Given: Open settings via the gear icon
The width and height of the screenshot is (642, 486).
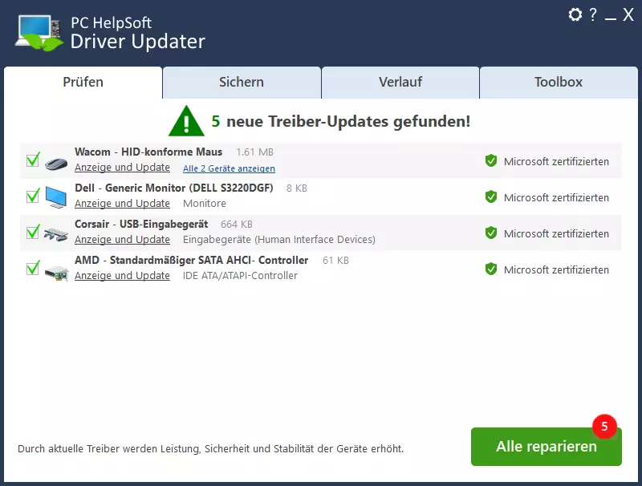Looking at the screenshot, I should (575, 14).
